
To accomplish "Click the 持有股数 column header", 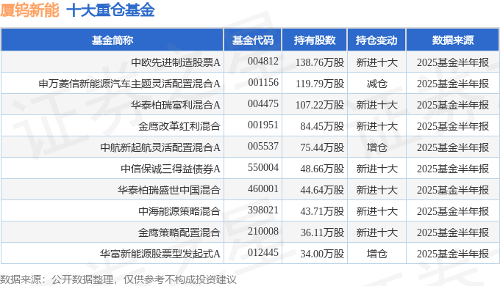I will pos(315,40).
